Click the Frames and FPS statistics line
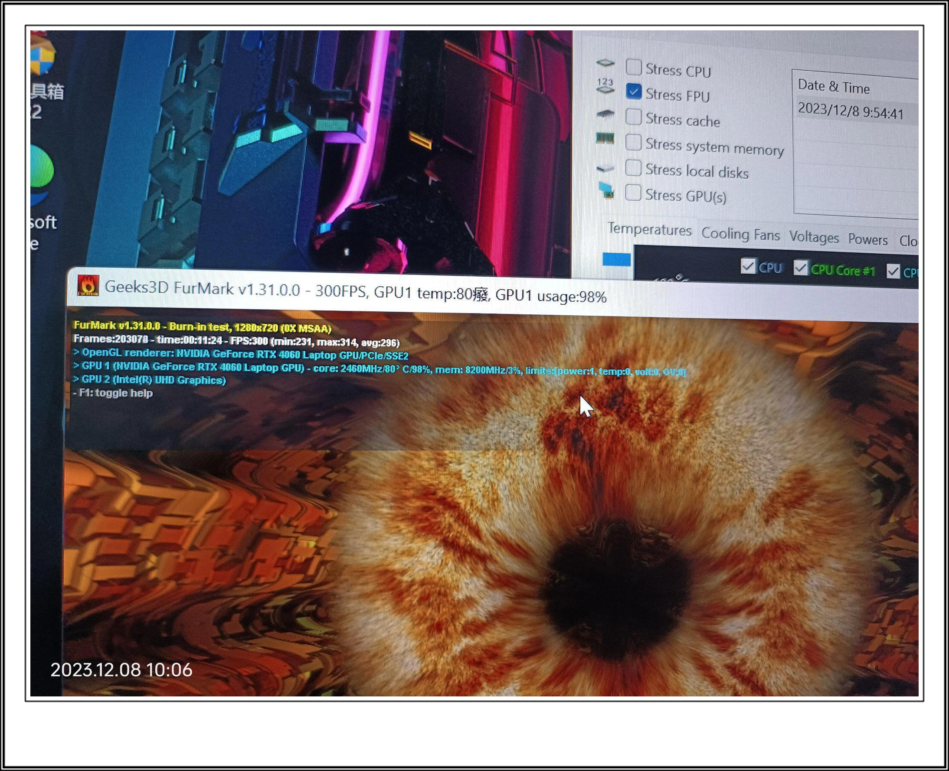The image size is (949, 771). pos(236,341)
